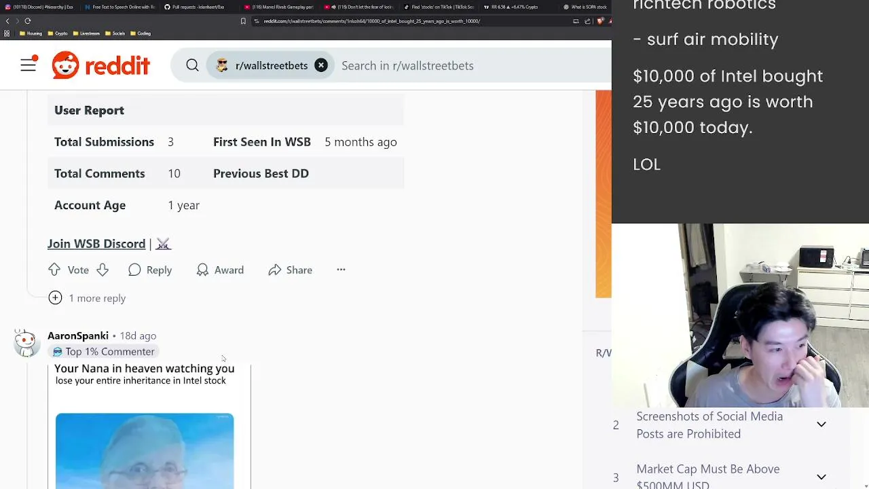869x489 pixels.
Task: Click the Total Comments label
Action: (100, 174)
